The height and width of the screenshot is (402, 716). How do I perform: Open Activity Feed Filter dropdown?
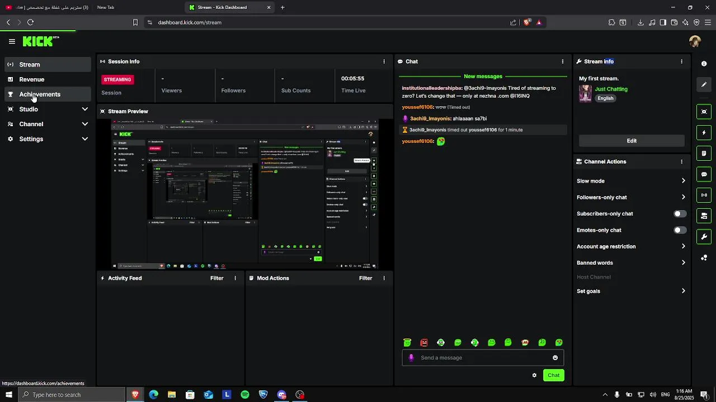[x=216, y=278]
